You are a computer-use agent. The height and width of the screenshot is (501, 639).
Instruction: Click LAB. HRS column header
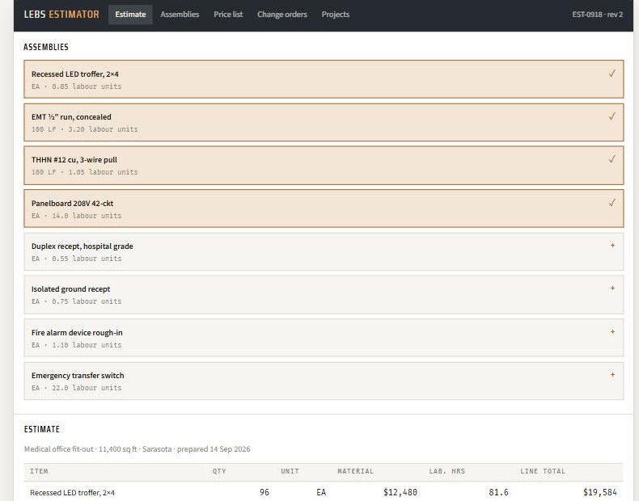pyautogui.click(x=447, y=471)
